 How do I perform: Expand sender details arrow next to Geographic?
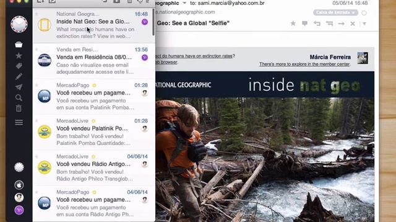point(184,3)
